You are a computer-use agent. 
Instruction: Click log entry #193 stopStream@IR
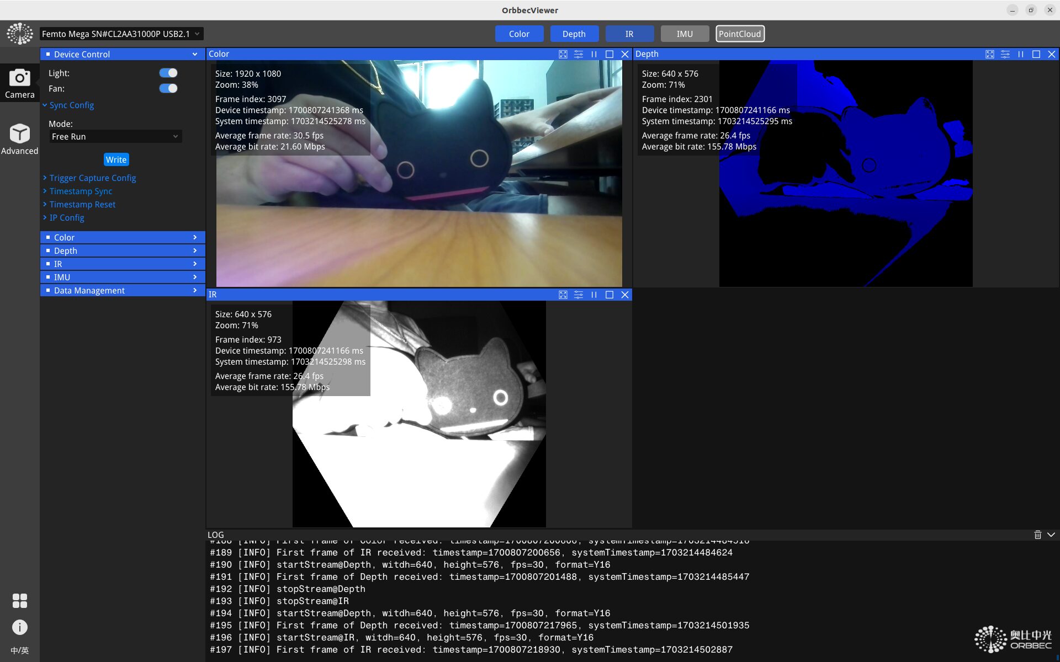[x=279, y=601]
